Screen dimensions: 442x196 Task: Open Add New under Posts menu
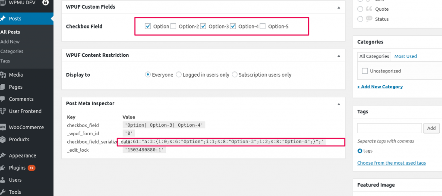coord(10,42)
